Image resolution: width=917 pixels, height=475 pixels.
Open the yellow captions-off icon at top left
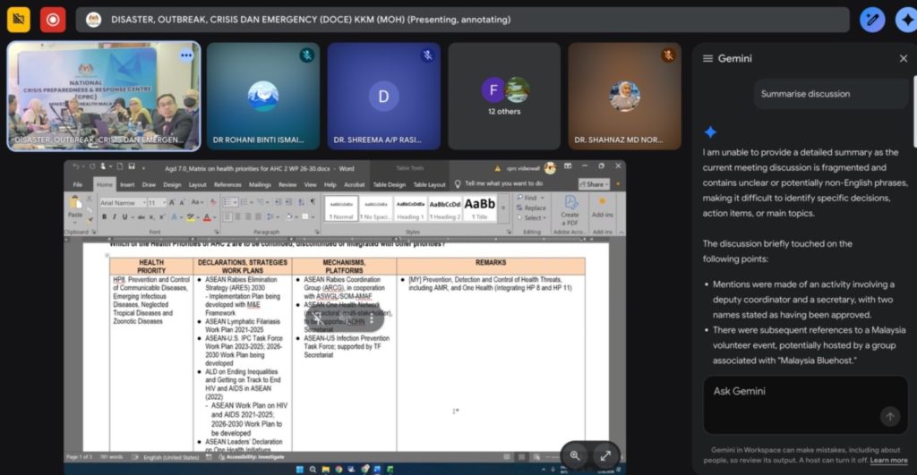click(x=18, y=20)
